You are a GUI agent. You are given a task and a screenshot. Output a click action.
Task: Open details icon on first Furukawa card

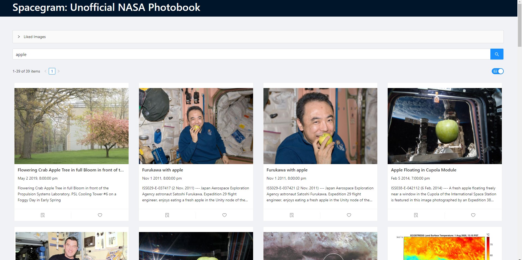(x=167, y=215)
